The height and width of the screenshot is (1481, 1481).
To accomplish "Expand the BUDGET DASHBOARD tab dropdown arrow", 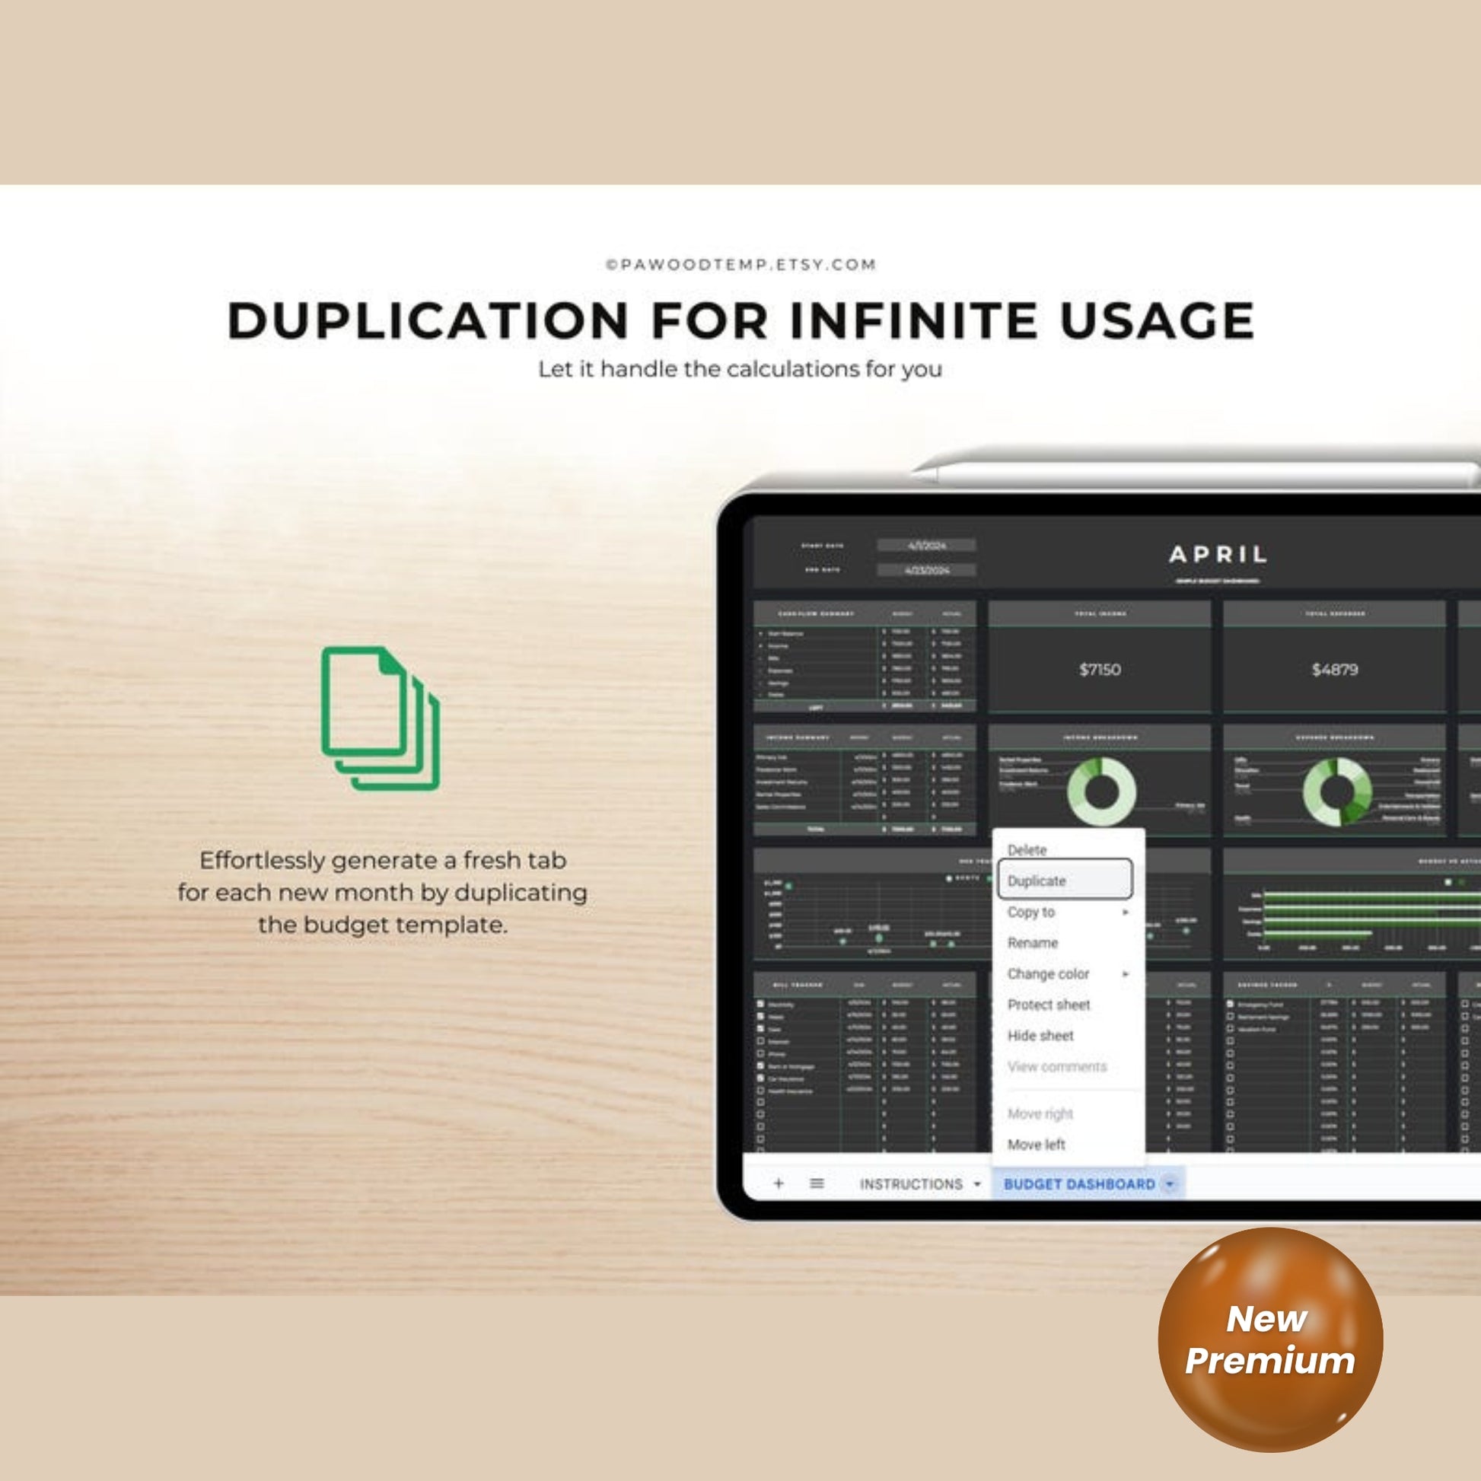I will tap(1170, 1184).
